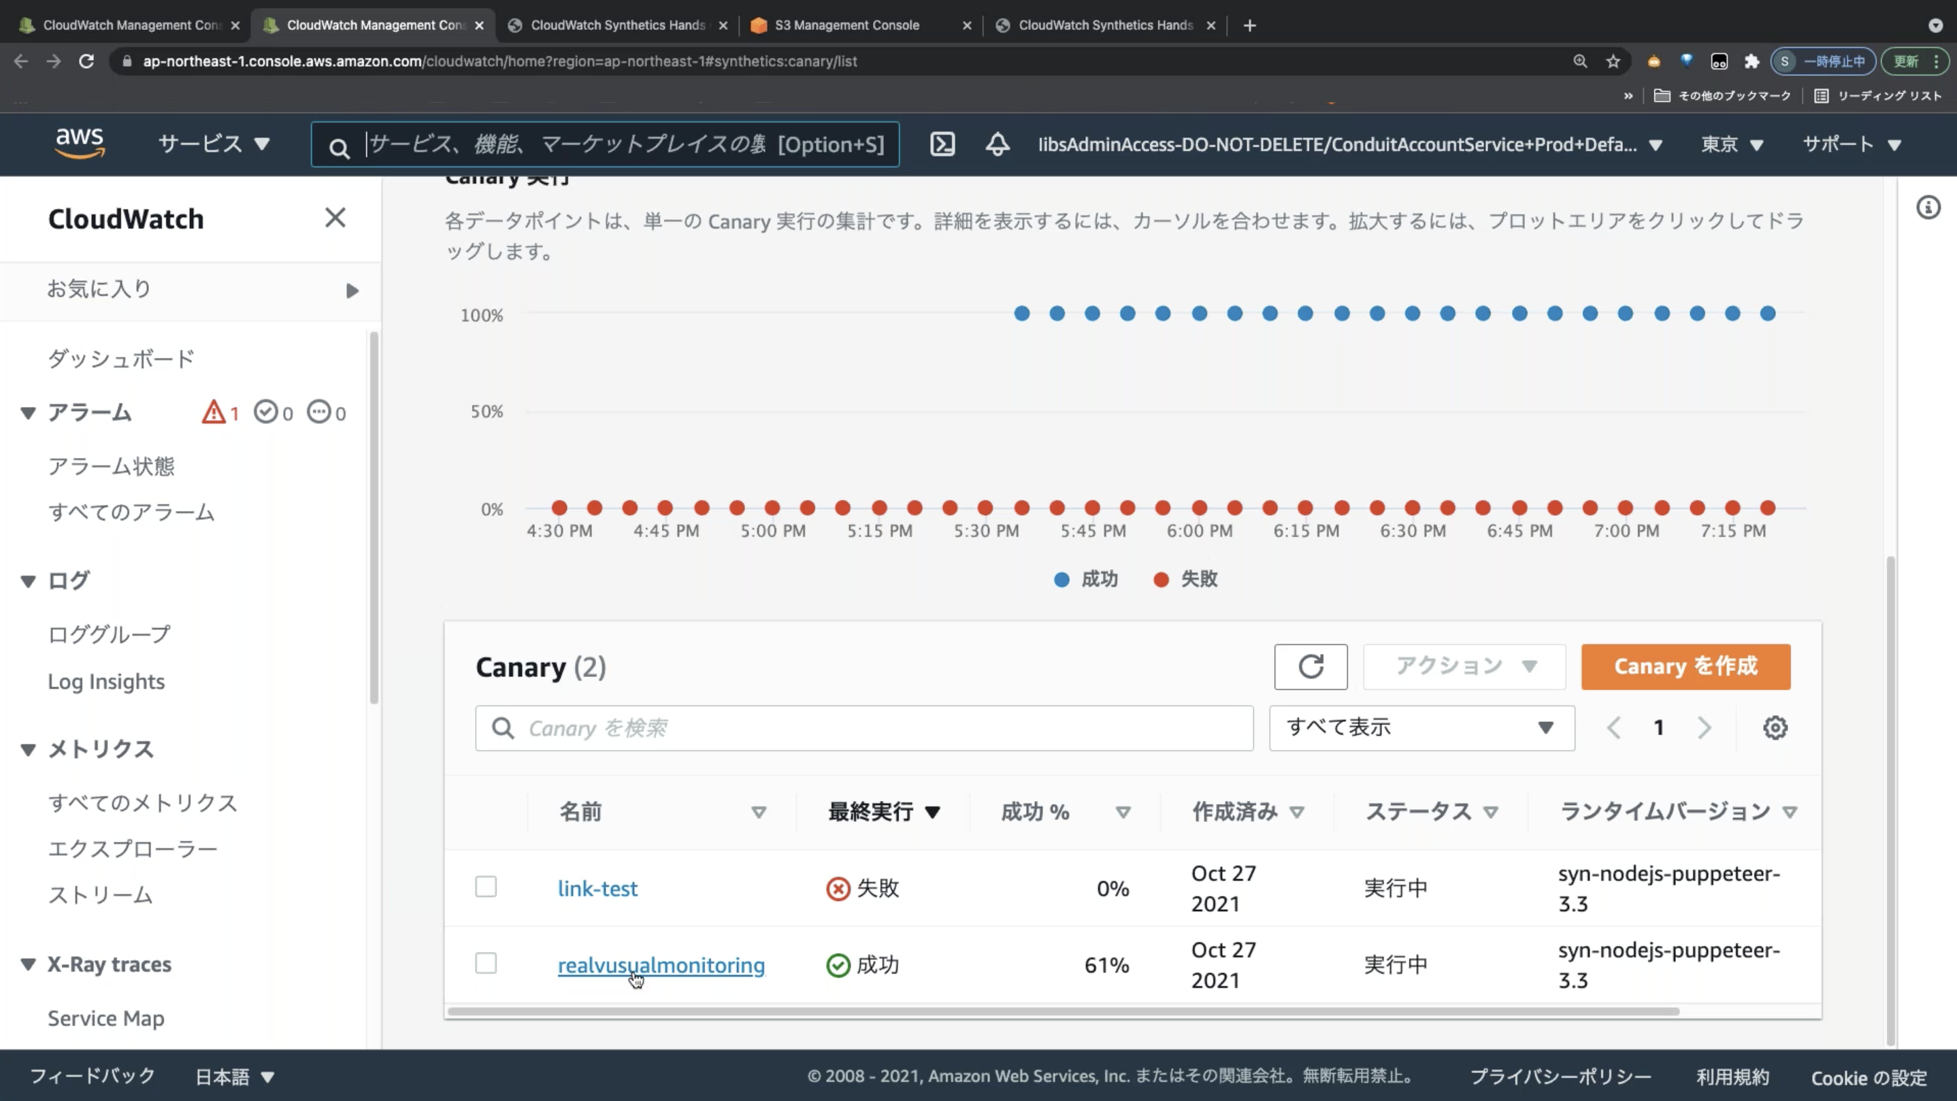Open the 東京 region dropdown
Image resolution: width=1957 pixels, height=1101 pixels.
click(x=1731, y=144)
